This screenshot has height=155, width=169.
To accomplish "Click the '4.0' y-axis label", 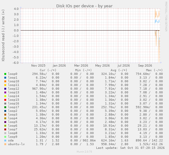I will (x=16, y=9).
